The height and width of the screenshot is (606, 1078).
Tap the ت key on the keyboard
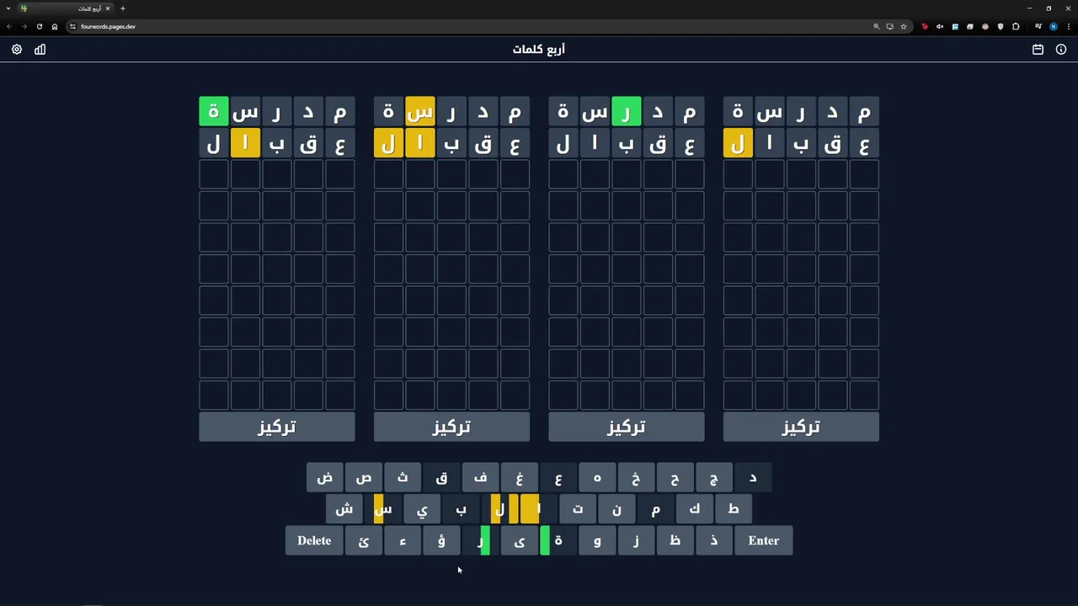tap(578, 508)
